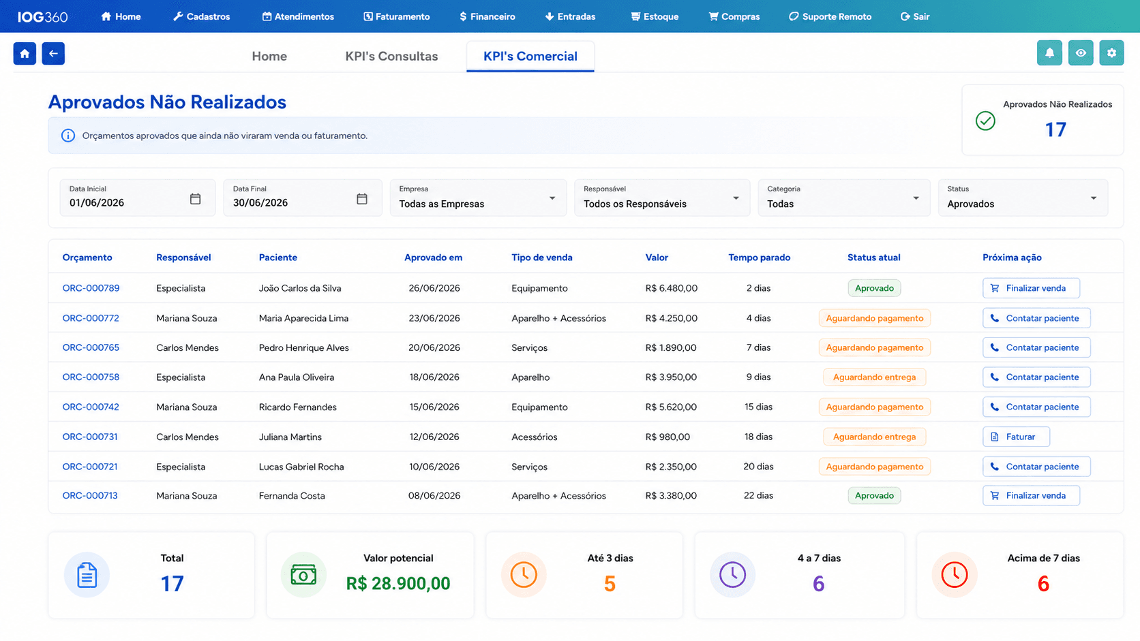Switch to the KPI's Consultas tab
Screen dimensions: 1140x641
391,57
